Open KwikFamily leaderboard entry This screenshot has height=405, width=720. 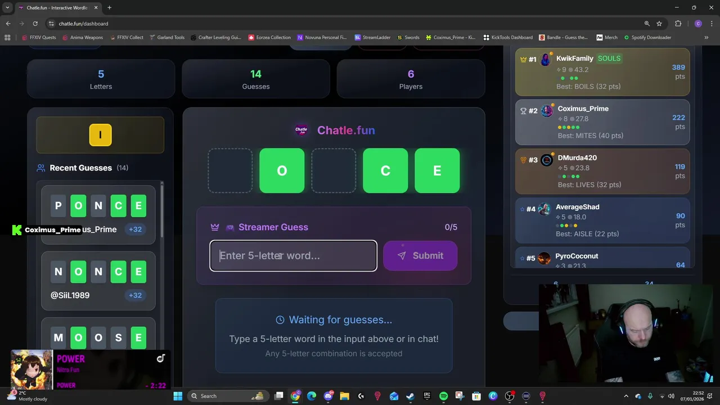(602, 72)
